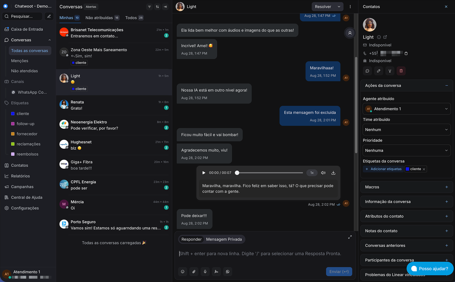Open the Prioridade dropdown
The image size is (455, 282).
tap(406, 150)
